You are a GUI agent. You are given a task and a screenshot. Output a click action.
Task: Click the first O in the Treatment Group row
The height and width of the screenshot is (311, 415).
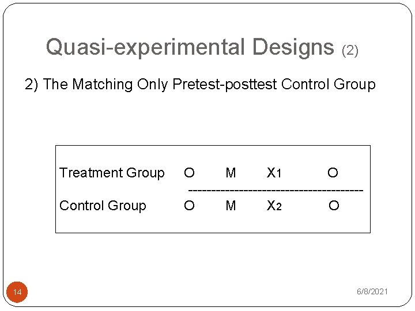[189, 173]
